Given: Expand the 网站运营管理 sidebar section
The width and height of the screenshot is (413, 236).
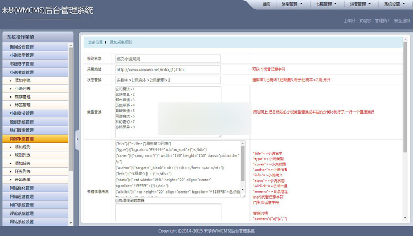Looking at the screenshot, I should (35, 196).
